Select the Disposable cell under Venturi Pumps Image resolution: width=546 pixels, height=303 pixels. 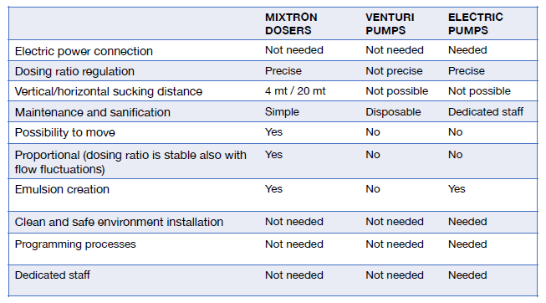(393, 112)
